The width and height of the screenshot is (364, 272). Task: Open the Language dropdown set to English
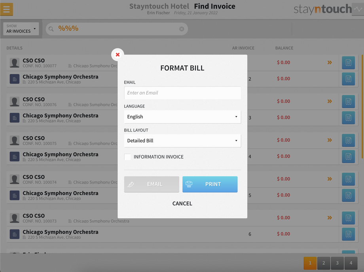[182, 116]
